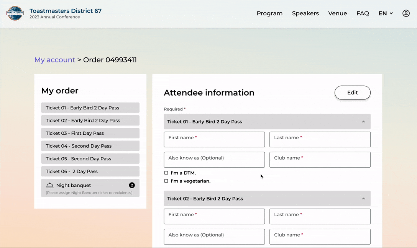Select Ticket 06 - 2 Day Pass
417x248 pixels.
(x=90, y=171)
